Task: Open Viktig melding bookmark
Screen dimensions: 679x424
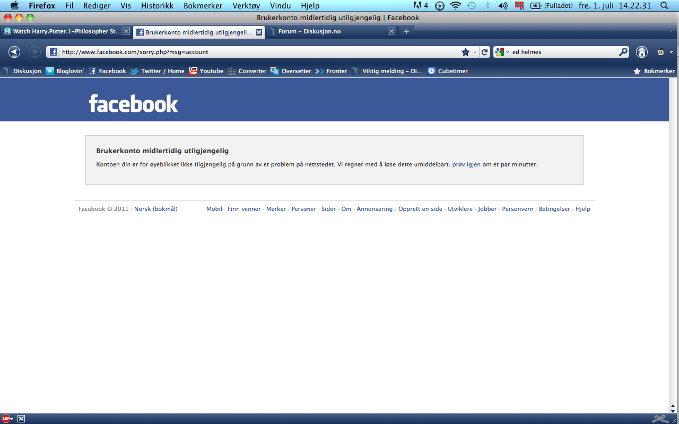Action: pos(387,71)
